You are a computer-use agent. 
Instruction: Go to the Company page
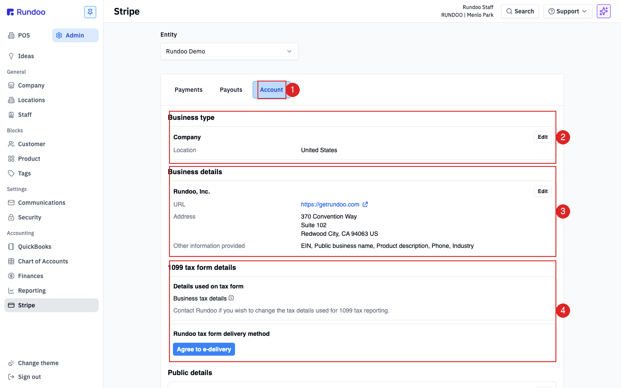pyautogui.click(x=51, y=85)
